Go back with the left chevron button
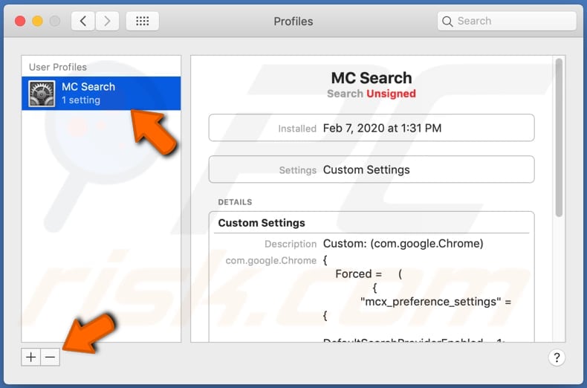 (x=82, y=21)
